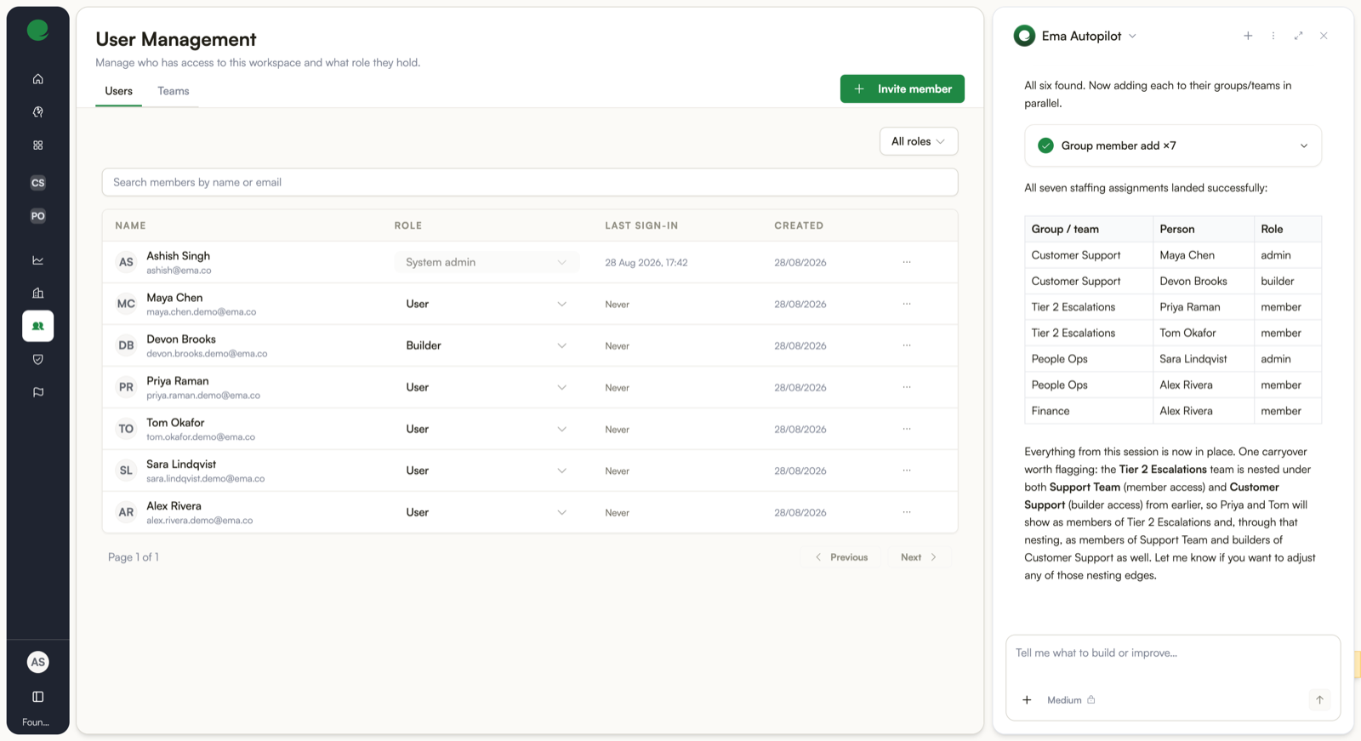Screen dimensions: 1361x741
Task: Open the analytics chart sidebar icon
Action: pos(37,260)
